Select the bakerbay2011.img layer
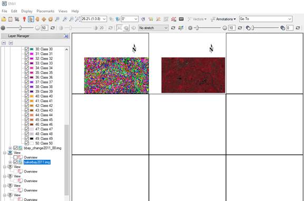The width and height of the screenshot is (304, 201). (x=37, y=162)
